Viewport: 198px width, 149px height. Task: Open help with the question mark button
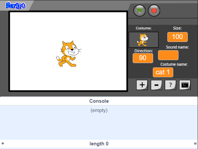(171, 85)
